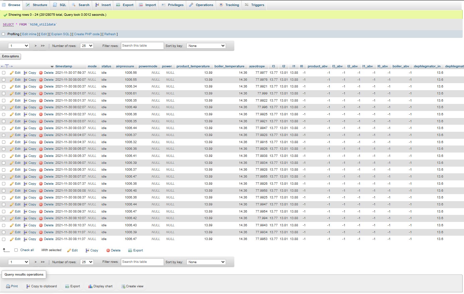The width and height of the screenshot is (464, 294).
Task: Click Create view icon
Action: click(x=123, y=286)
